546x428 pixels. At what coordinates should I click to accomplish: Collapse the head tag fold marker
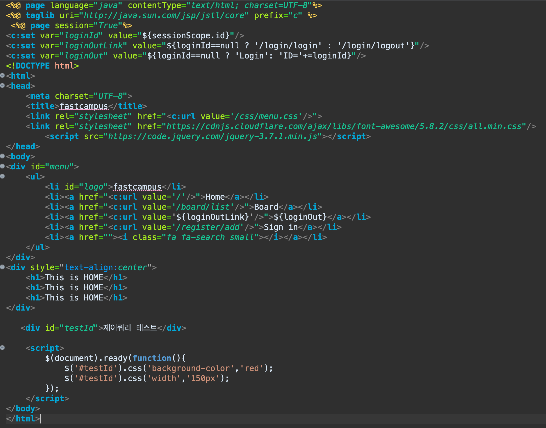[2, 85]
